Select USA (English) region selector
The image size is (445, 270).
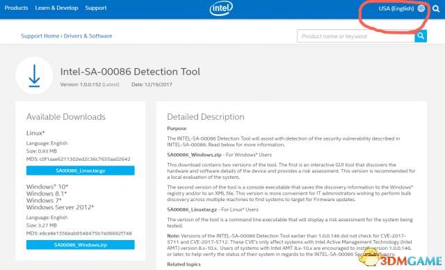(x=396, y=8)
